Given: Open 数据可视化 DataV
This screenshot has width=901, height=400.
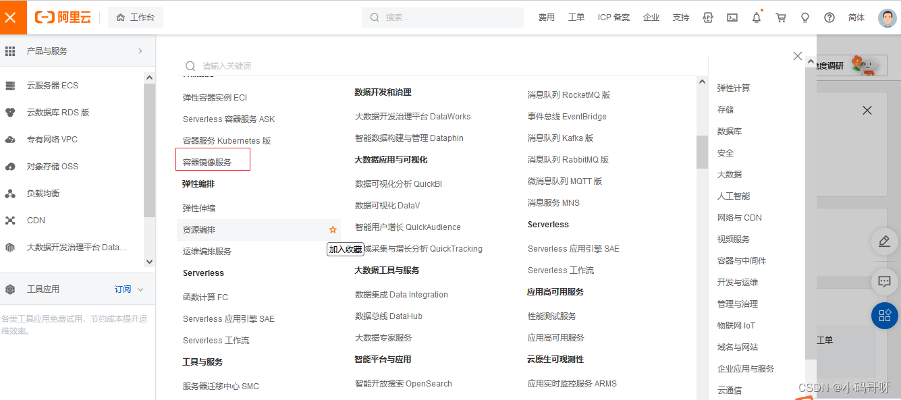Looking at the screenshot, I should click(x=387, y=206).
